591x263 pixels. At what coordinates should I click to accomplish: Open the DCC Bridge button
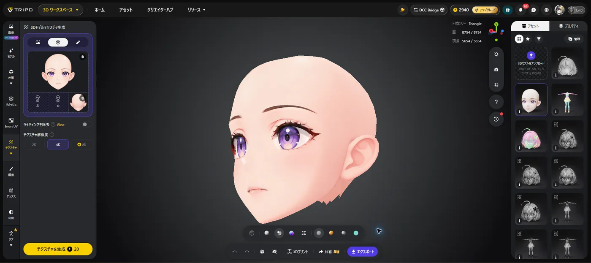(x=429, y=10)
